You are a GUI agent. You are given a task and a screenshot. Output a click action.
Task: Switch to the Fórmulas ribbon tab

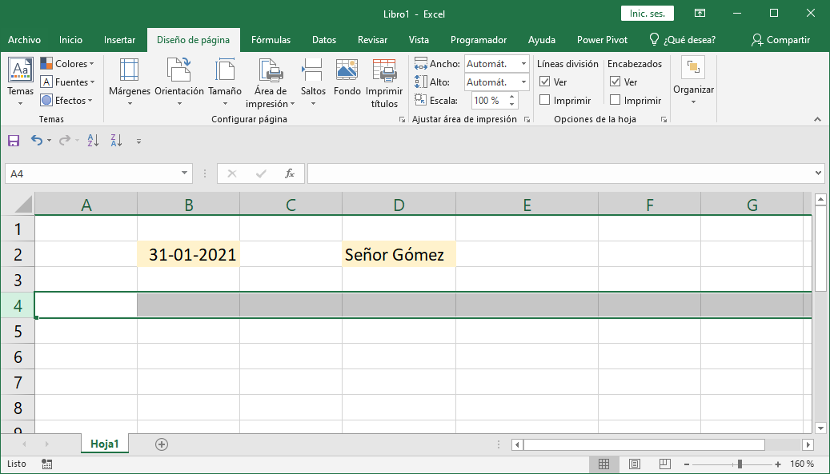(x=271, y=40)
